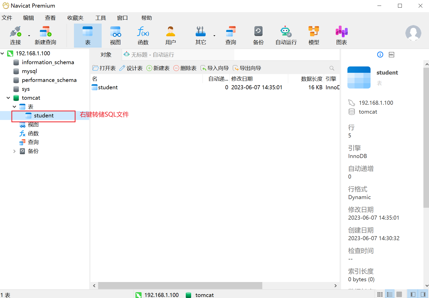Click the user avatar profile icon
429x298 pixels.
(x=413, y=33)
